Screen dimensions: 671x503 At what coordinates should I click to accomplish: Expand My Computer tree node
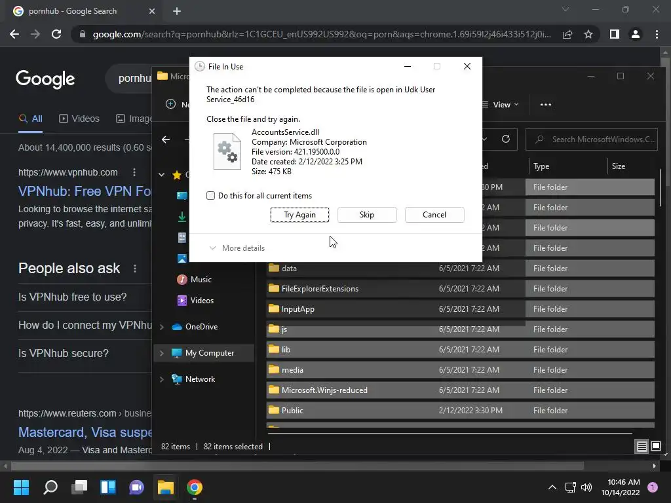pos(161,353)
